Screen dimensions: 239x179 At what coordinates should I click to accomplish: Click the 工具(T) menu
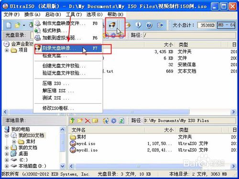point(74,15)
